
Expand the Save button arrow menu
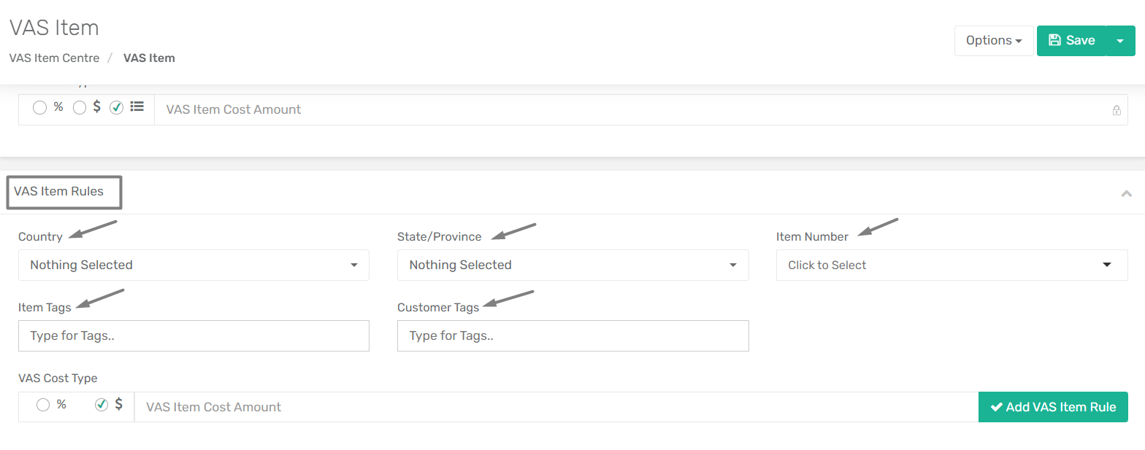(1121, 41)
